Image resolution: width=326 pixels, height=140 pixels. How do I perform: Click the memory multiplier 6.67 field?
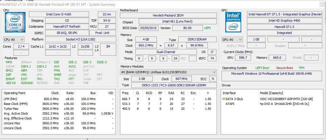tap(171, 45)
